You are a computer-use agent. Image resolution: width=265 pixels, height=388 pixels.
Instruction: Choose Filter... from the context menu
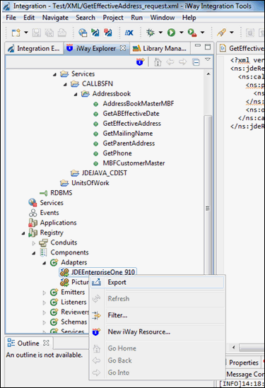pos(158,315)
